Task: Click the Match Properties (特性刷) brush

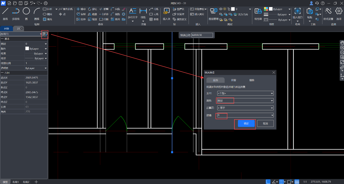Action: pyautogui.click(x=258, y=11)
